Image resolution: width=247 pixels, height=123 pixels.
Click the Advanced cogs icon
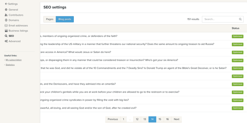coord(6,41)
